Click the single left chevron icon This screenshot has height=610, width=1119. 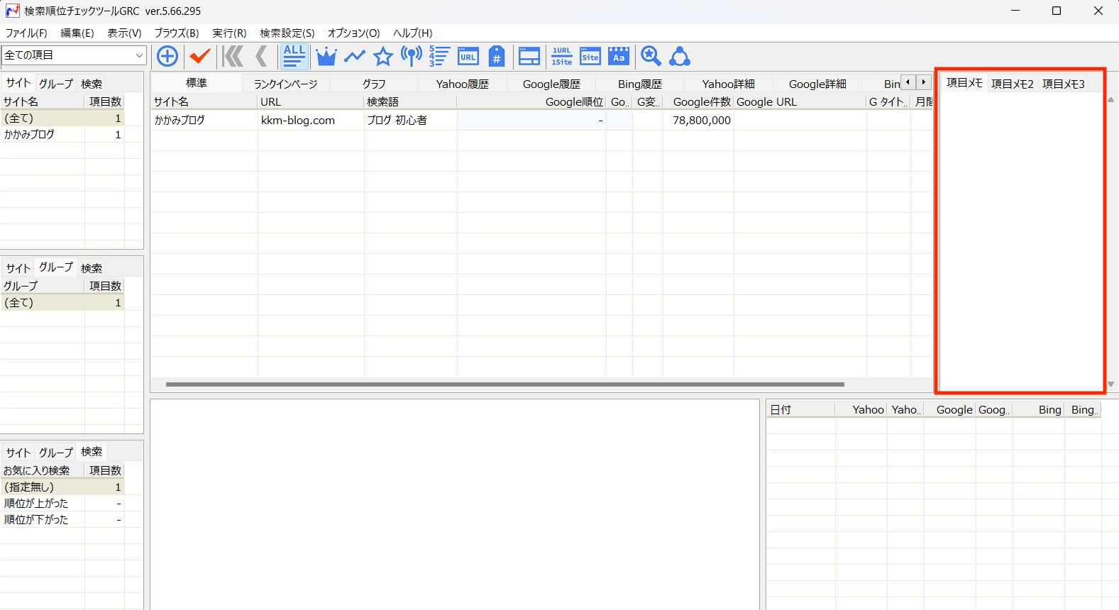click(x=262, y=56)
